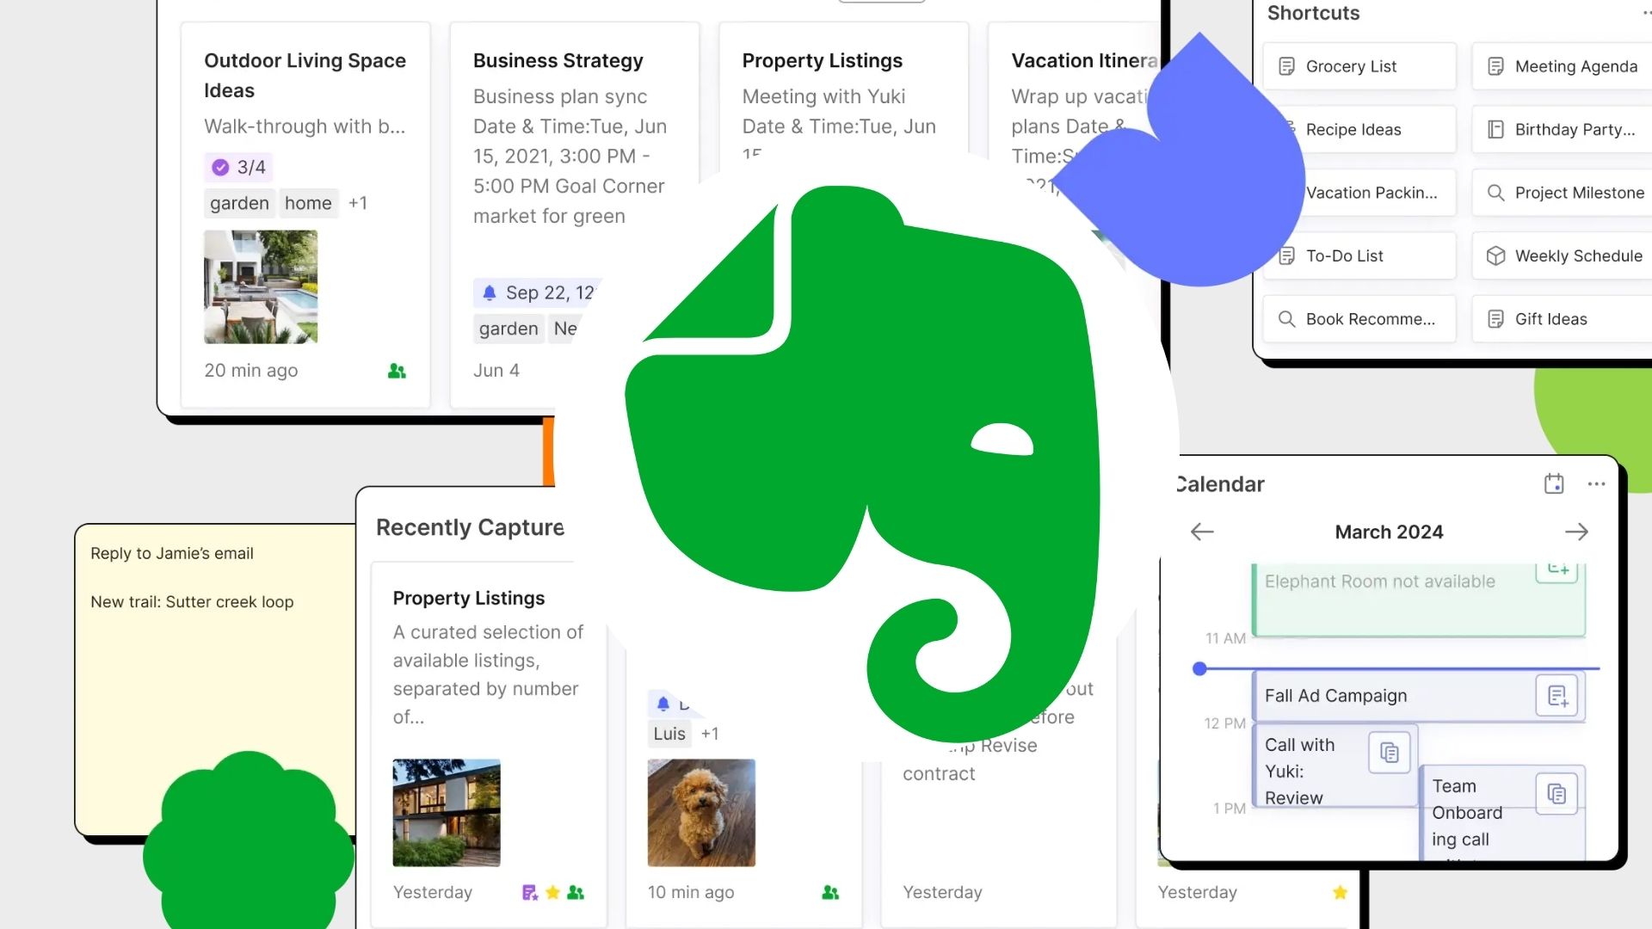Open the To-Do List shortcut
Screen dimensions: 1652x929
pyautogui.click(x=1359, y=256)
